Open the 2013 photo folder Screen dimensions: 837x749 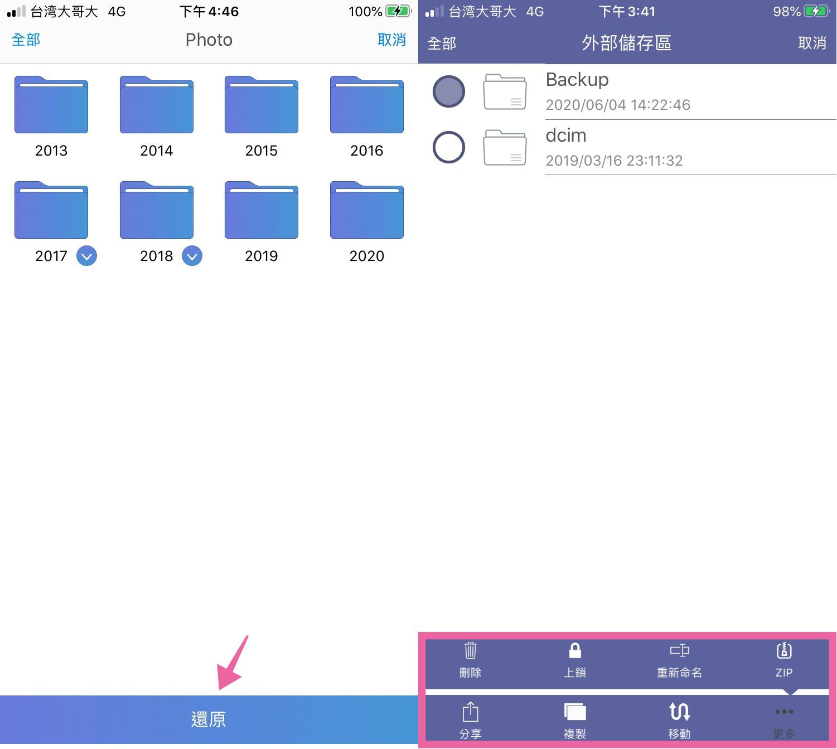pyautogui.click(x=51, y=105)
